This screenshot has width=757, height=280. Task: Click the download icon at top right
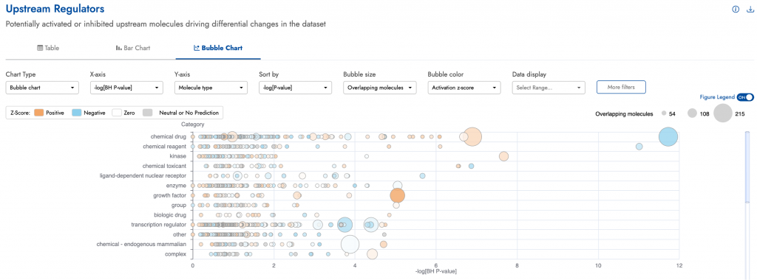(750, 9)
